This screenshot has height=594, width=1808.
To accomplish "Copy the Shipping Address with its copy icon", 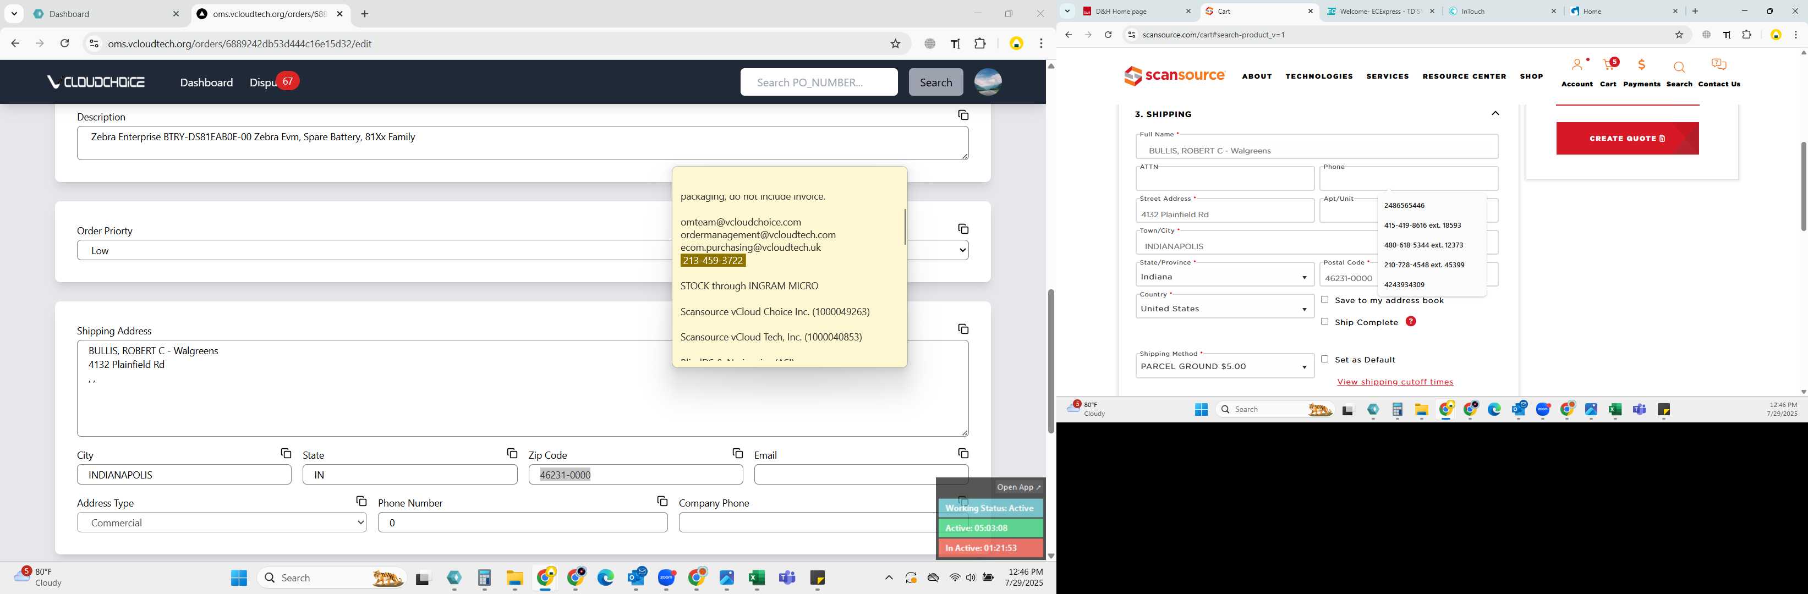I will click(x=963, y=329).
